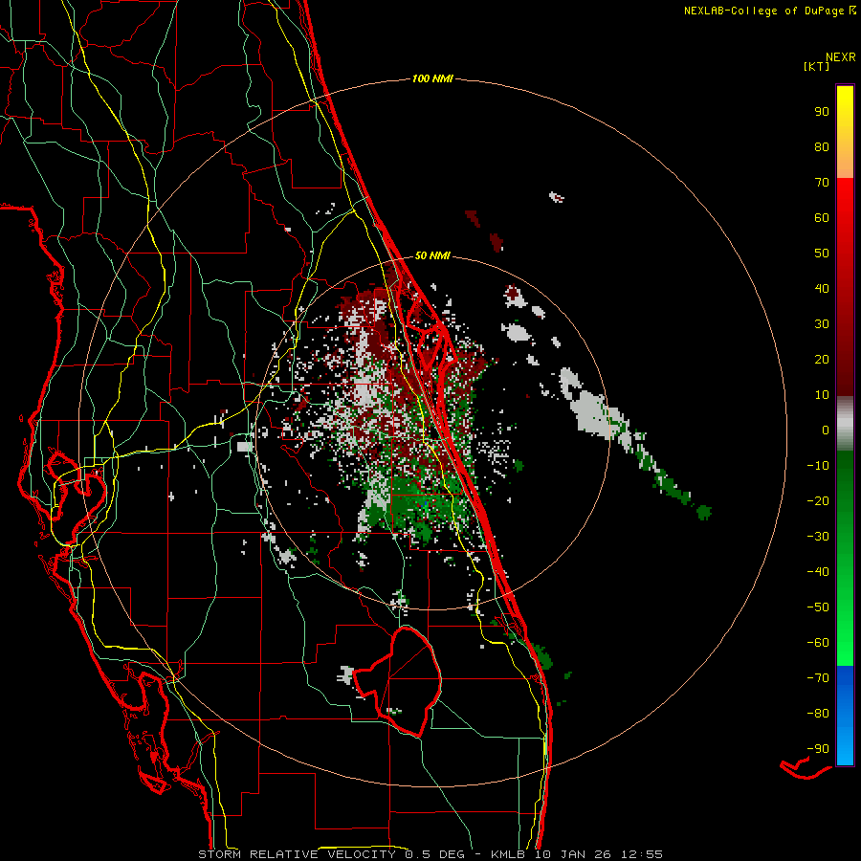Click the -20 scale value
The width and height of the screenshot is (861, 861).
818,500
